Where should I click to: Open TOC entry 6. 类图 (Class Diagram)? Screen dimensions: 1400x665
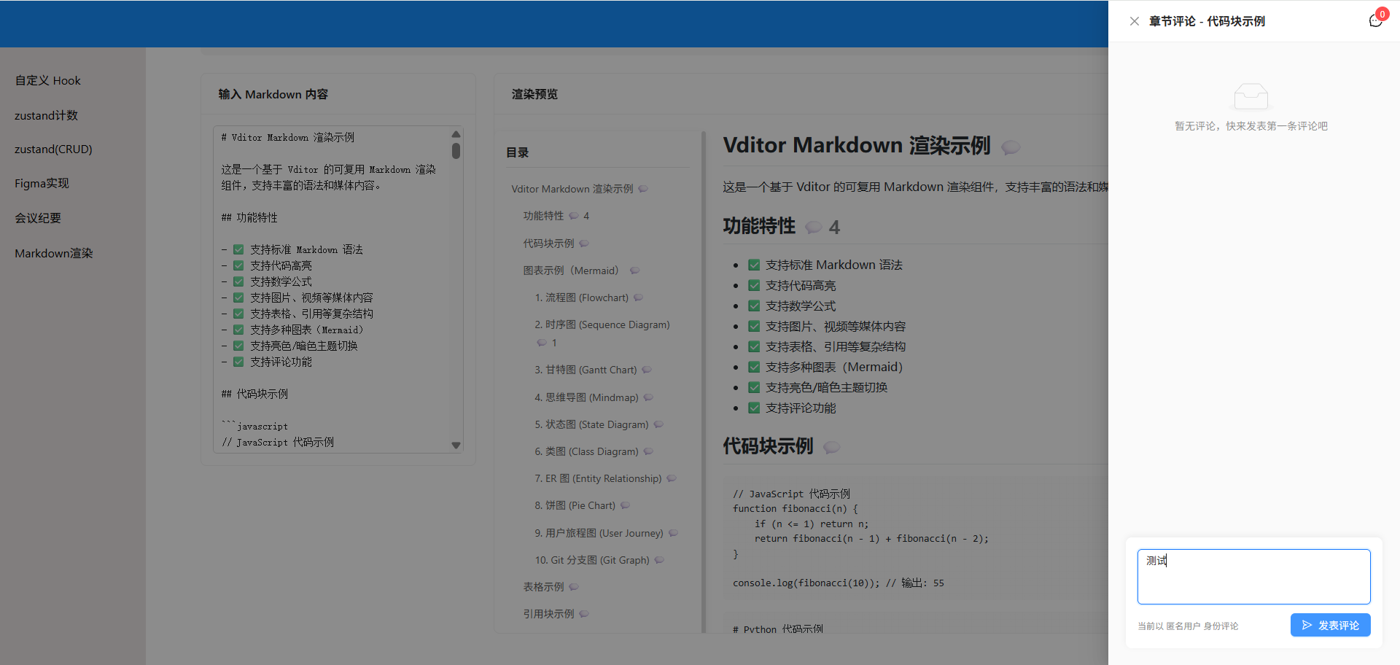click(x=586, y=451)
